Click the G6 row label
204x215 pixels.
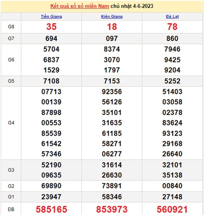tap(11, 60)
